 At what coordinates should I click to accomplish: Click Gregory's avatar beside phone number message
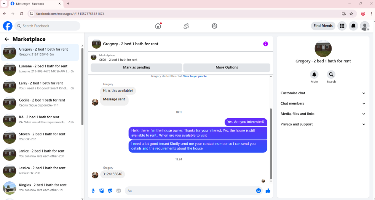pyautogui.click(x=95, y=175)
